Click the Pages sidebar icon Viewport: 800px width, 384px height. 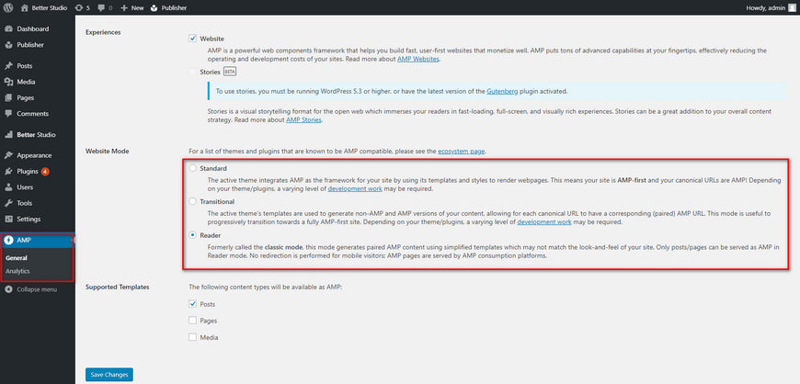(x=8, y=98)
